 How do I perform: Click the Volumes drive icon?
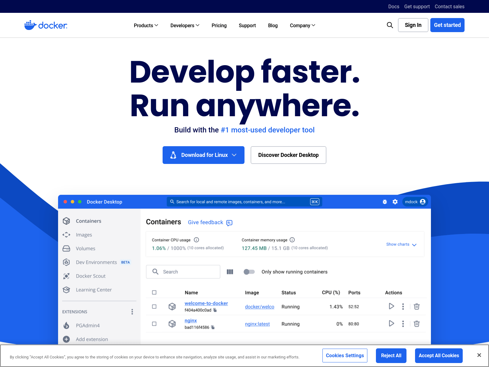coord(66,248)
